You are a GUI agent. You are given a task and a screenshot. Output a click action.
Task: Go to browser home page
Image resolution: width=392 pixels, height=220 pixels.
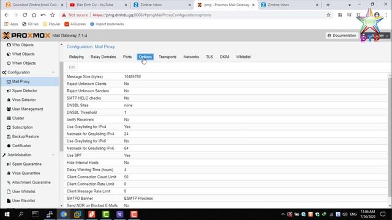pos(34,15)
